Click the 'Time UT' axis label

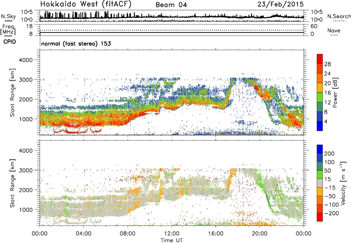[x=172, y=240]
